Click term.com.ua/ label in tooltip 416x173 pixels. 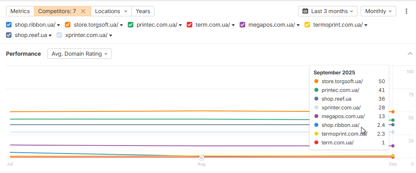point(338,142)
